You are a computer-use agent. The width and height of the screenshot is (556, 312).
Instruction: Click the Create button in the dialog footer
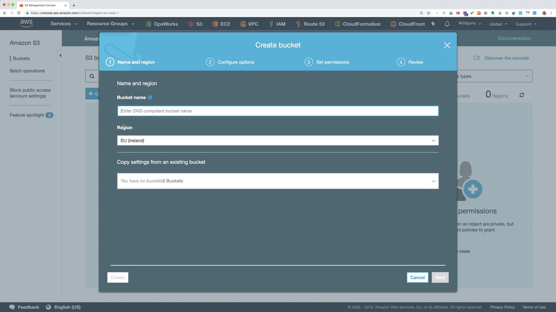tap(118, 277)
